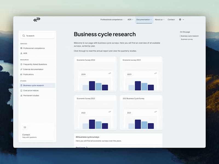
Task: Open the Economic Survey 2024 card
Action: 95,74
